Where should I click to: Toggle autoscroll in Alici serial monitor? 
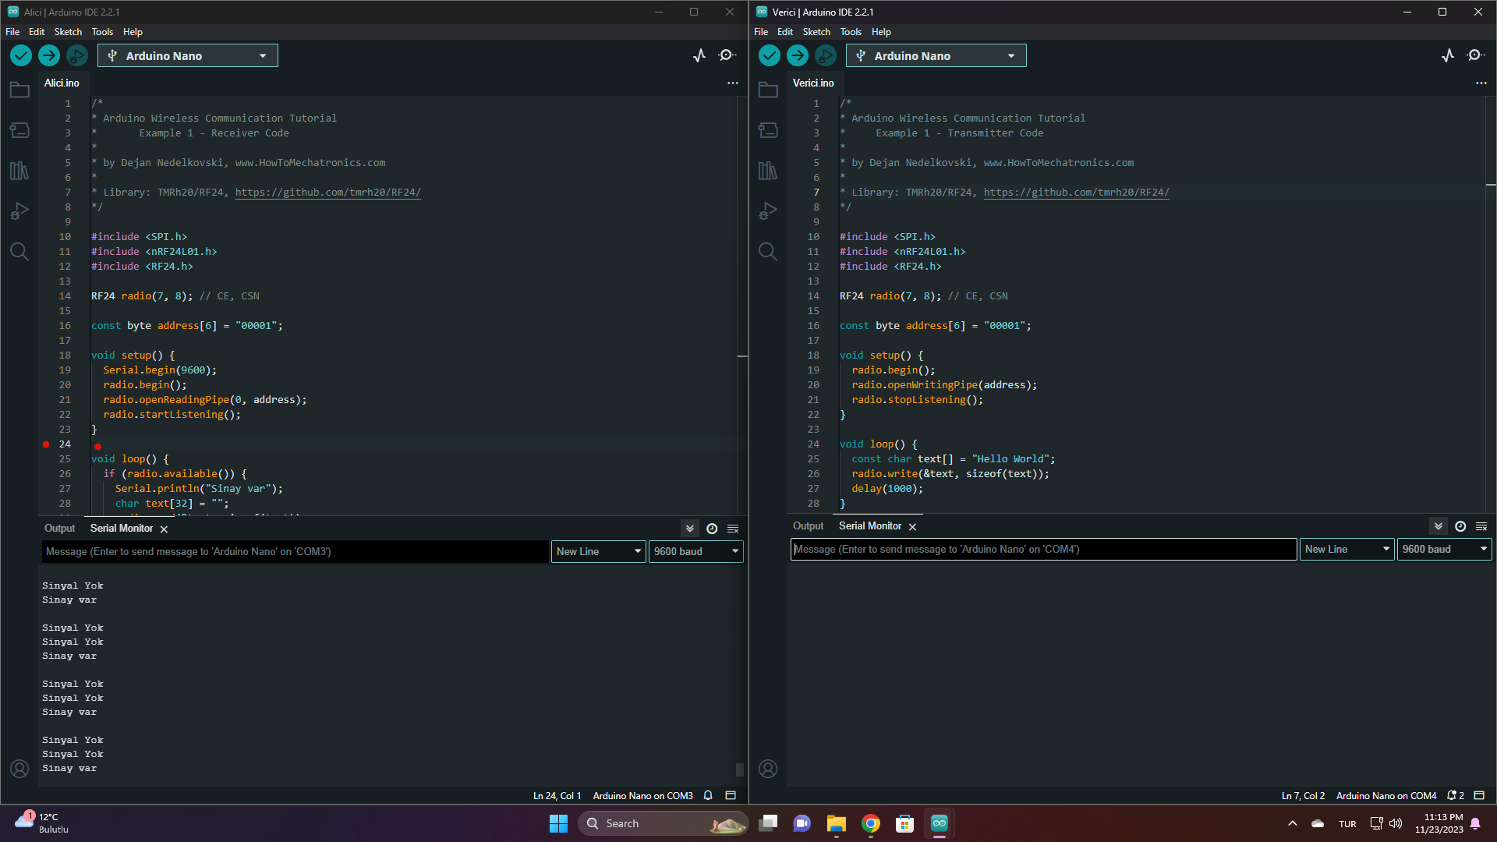tap(690, 529)
